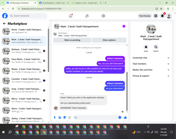
Task: Click Find friends button
Action: (145, 16)
